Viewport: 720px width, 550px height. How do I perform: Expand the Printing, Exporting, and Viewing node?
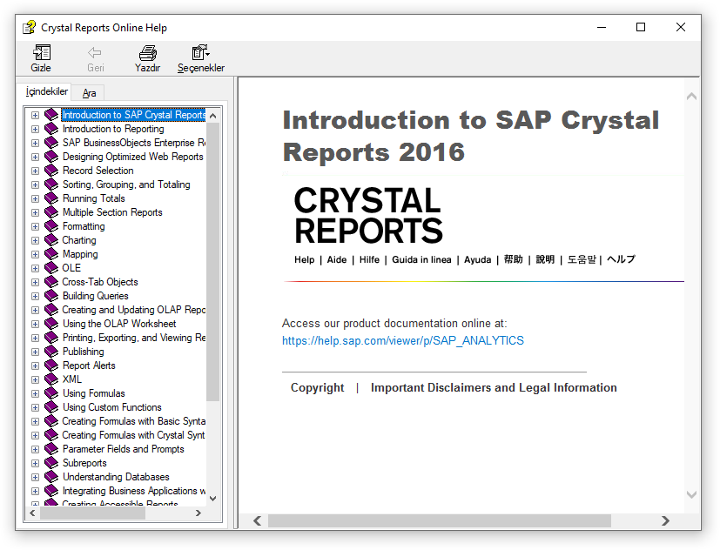tap(35, 338)
